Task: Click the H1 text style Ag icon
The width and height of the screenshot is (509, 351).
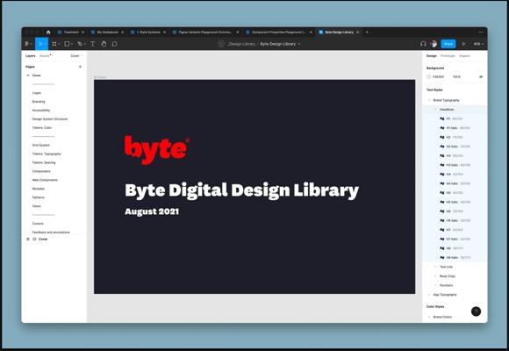Action: (441, 118)
